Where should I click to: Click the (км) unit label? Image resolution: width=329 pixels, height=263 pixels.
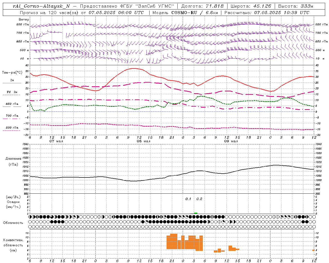tap(13, 250)
